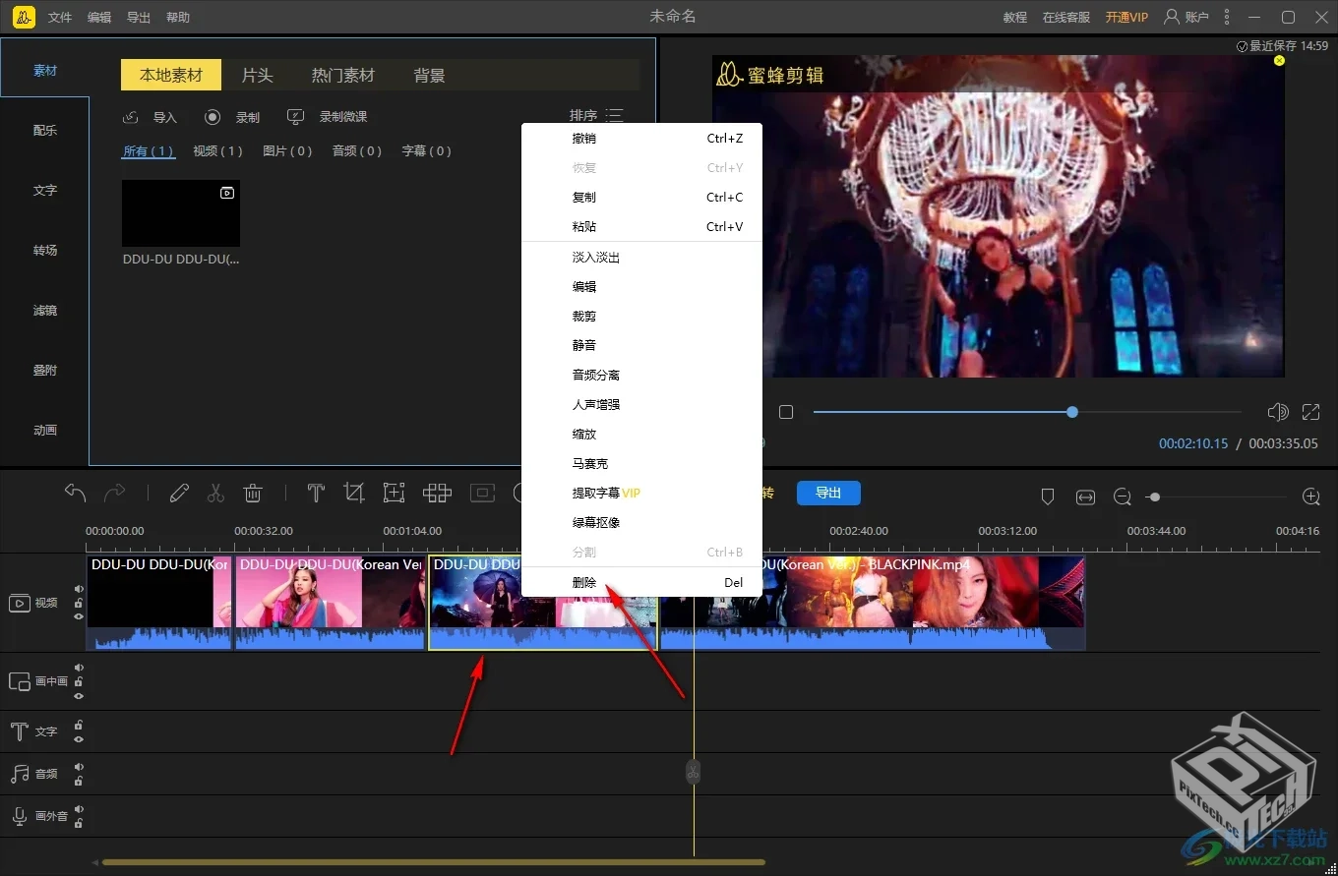Click the fullscreen icon under the preview

pyautogui.click(x=1310, y=412)
